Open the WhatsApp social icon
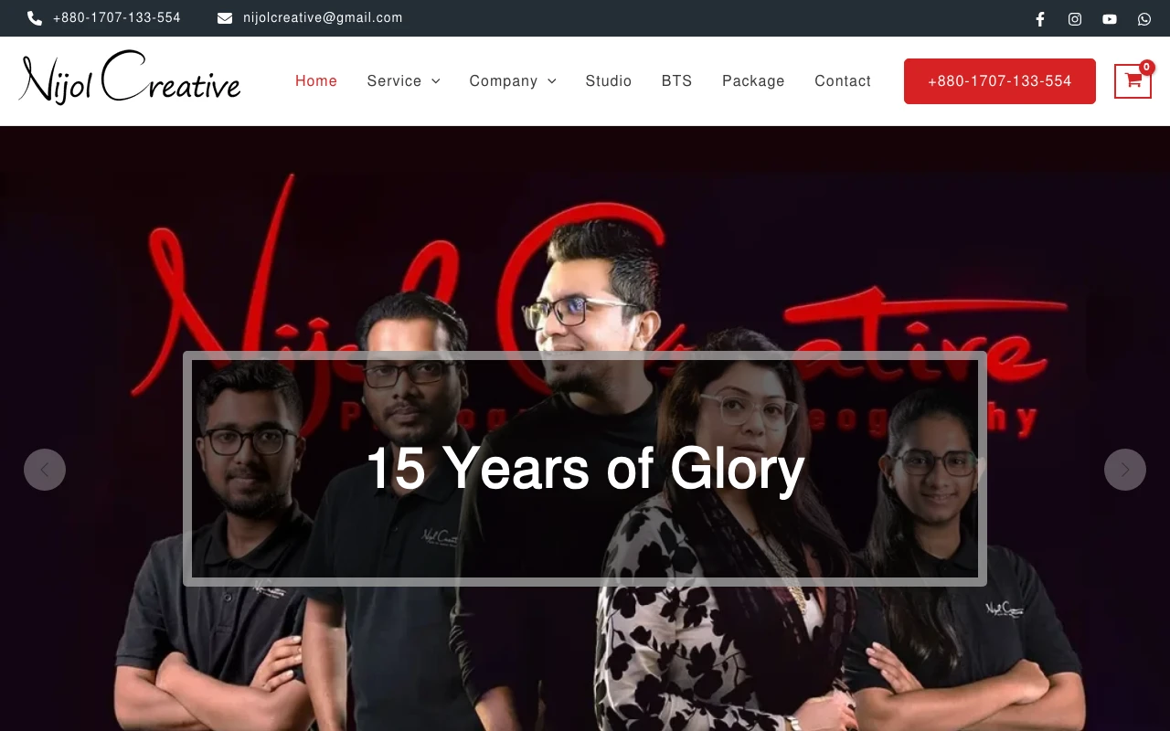This screenshot has width=1170, height=731. [x=1144, y=18]
